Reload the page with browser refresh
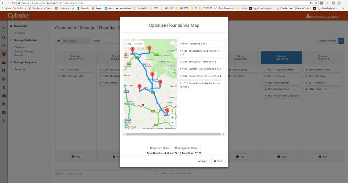The height and width of the screenshot is (183, 348). click(13, 3)
